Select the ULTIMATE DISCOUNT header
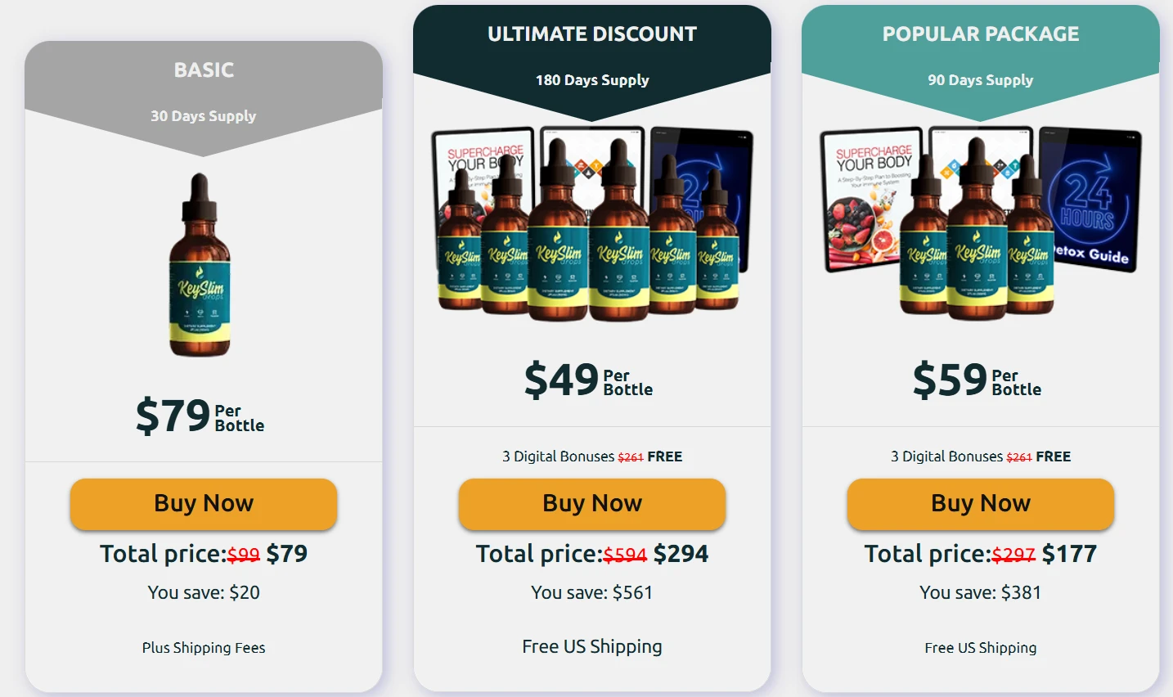 pyautogui.click(x=592, y=34)
